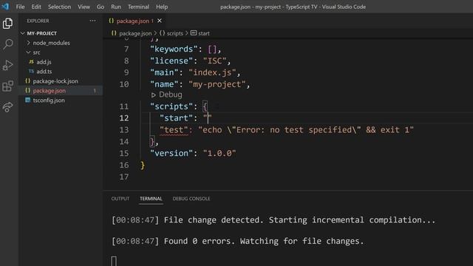The width and height of the screenshot is (473, 266).
Task: Click the "File change detected" terminal line
Action: tap(273, 220)
